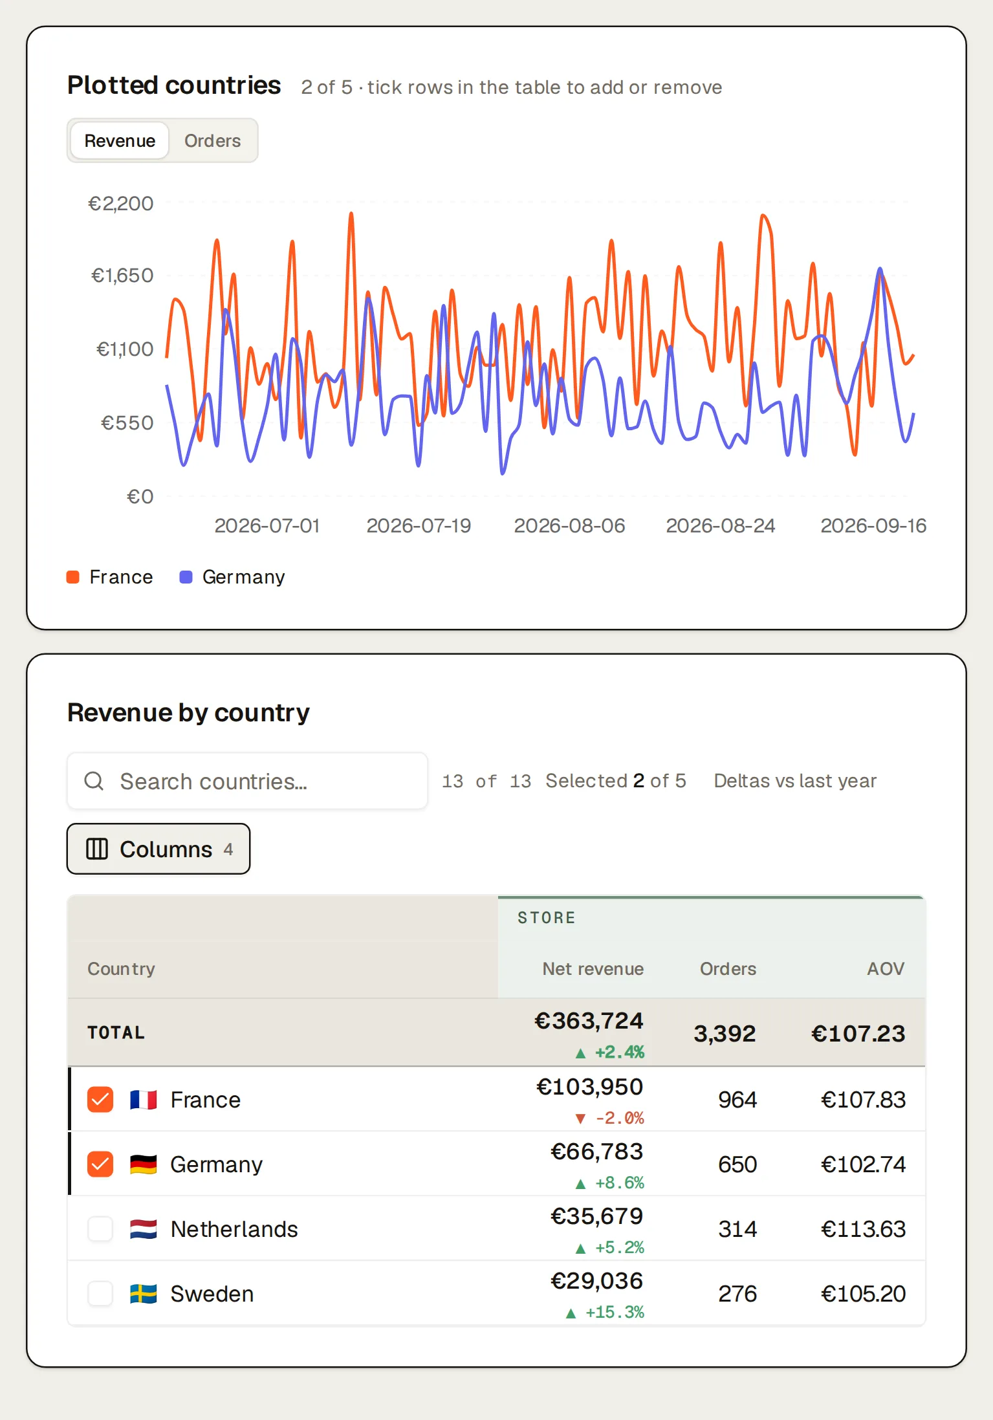Tick the Netherlands row checkbox

pyautogui.click(x=100, y=1229)
